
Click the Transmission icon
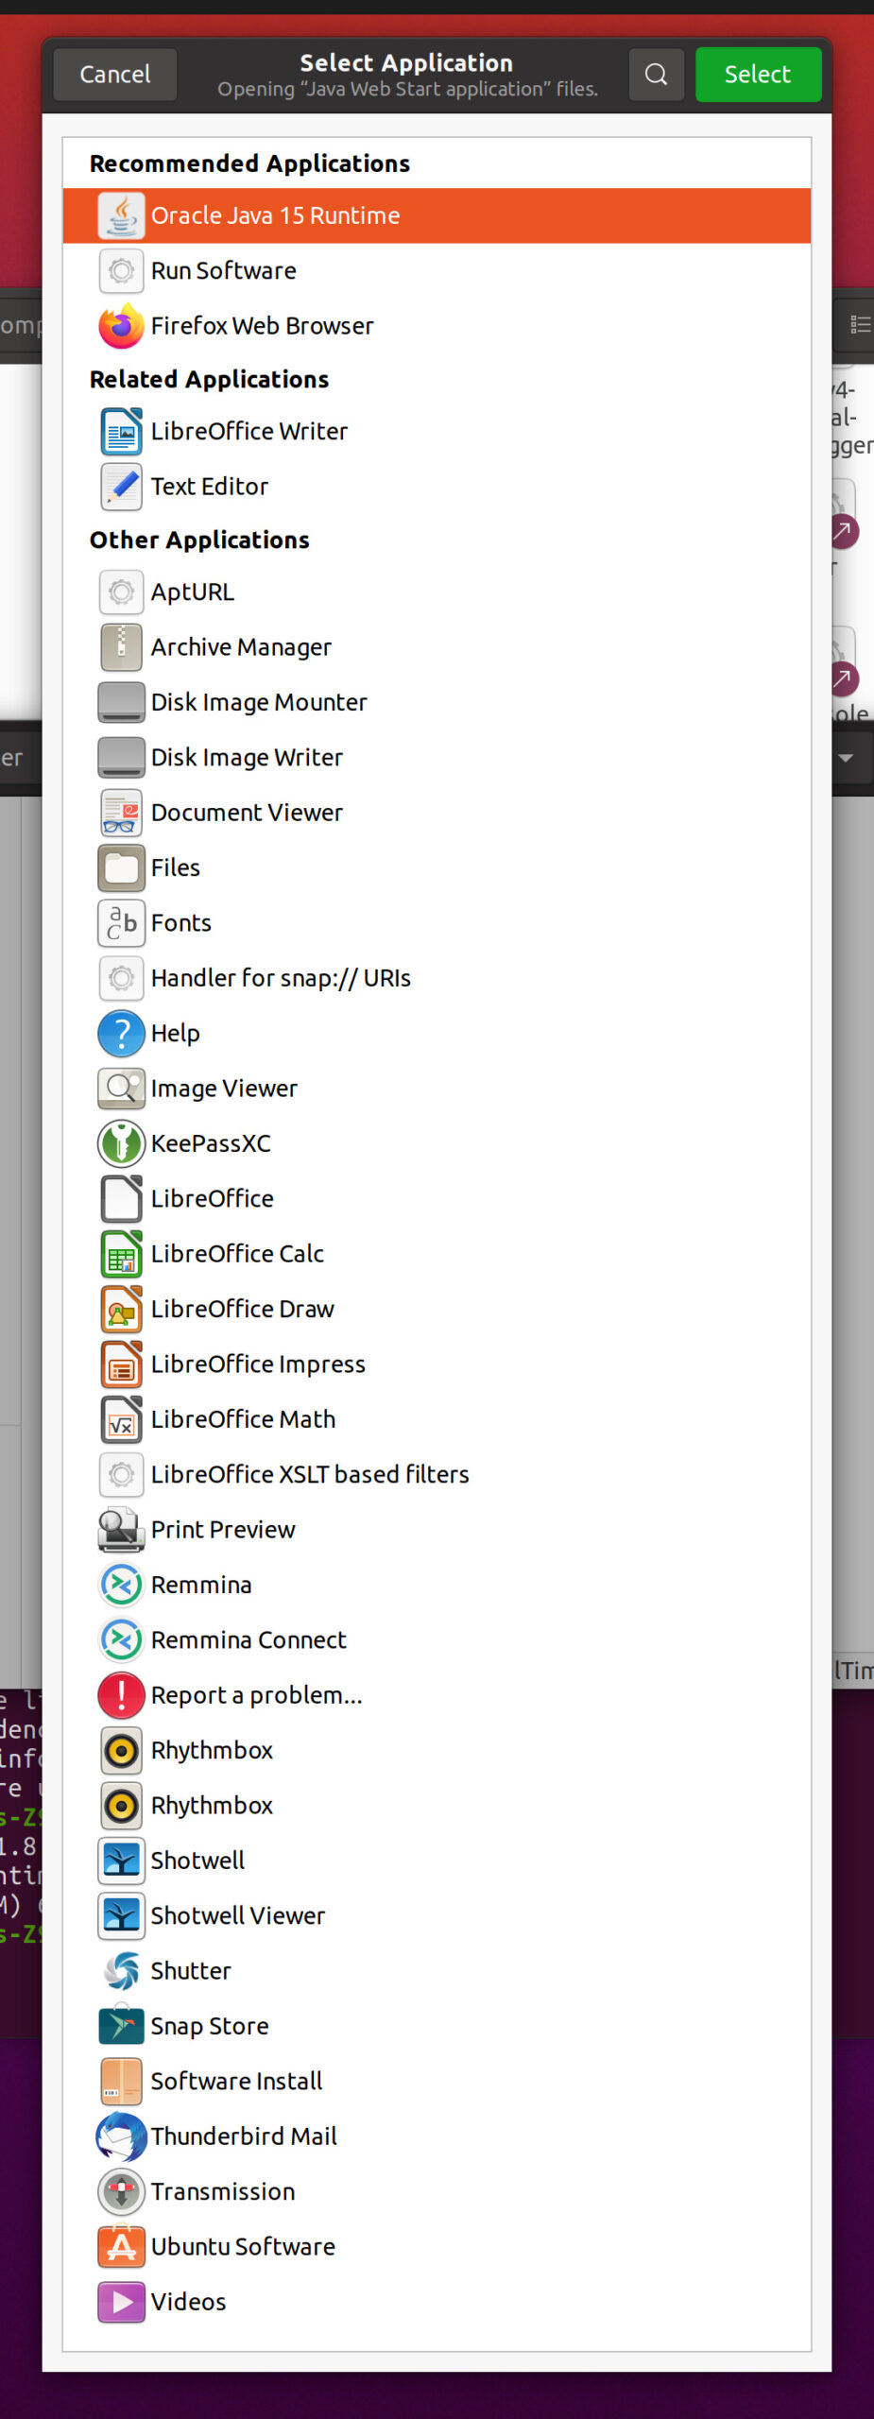pyautogui.click(x=121, y=2191)
